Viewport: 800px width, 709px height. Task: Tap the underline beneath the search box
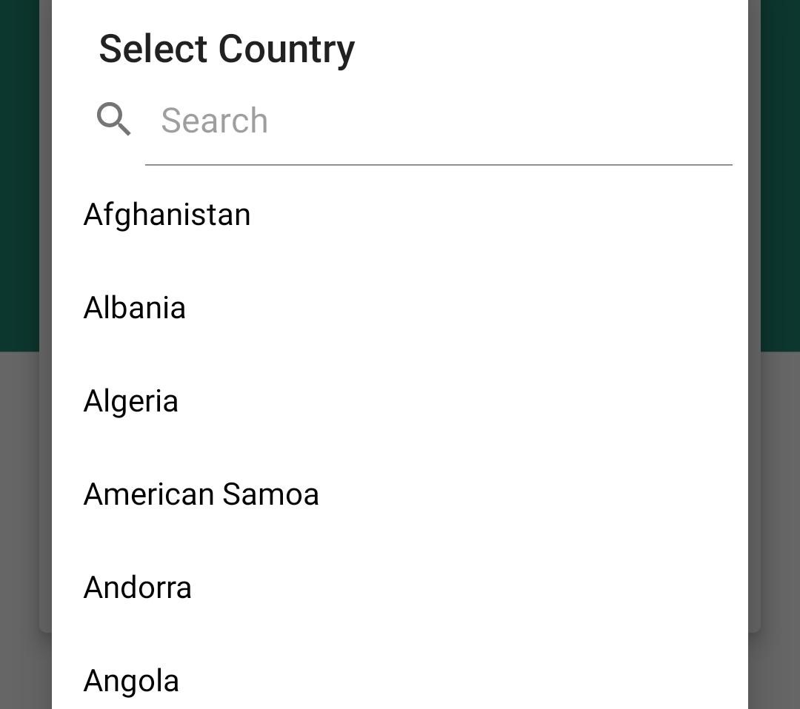click(x=439, y=161)
